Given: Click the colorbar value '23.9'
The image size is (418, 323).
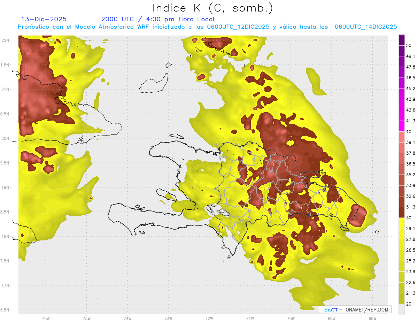Looking at the screenshot, I should [411, 272].
